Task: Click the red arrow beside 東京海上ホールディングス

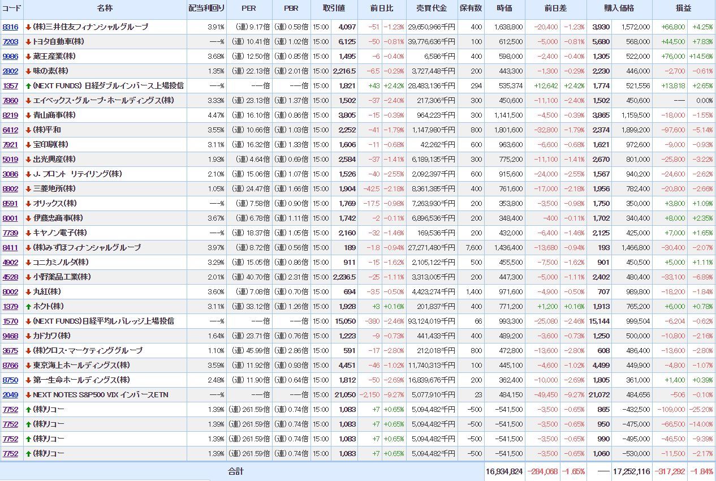Action: (28, 366)
